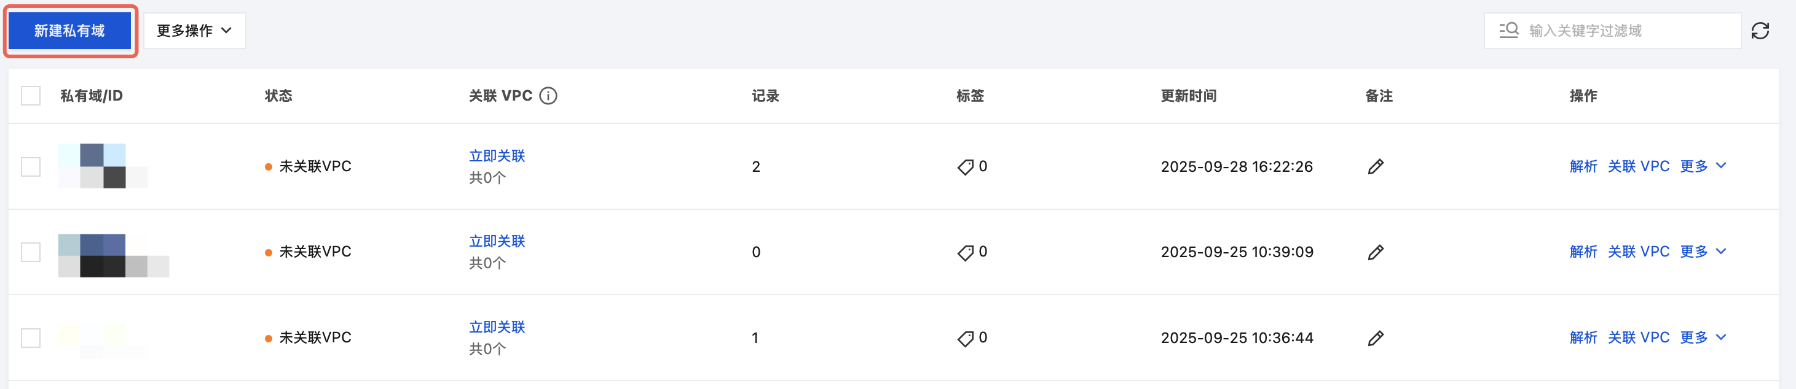Click the tag icon in the 16:22:26 row
1796x389 pixels.
coord(966,167)
